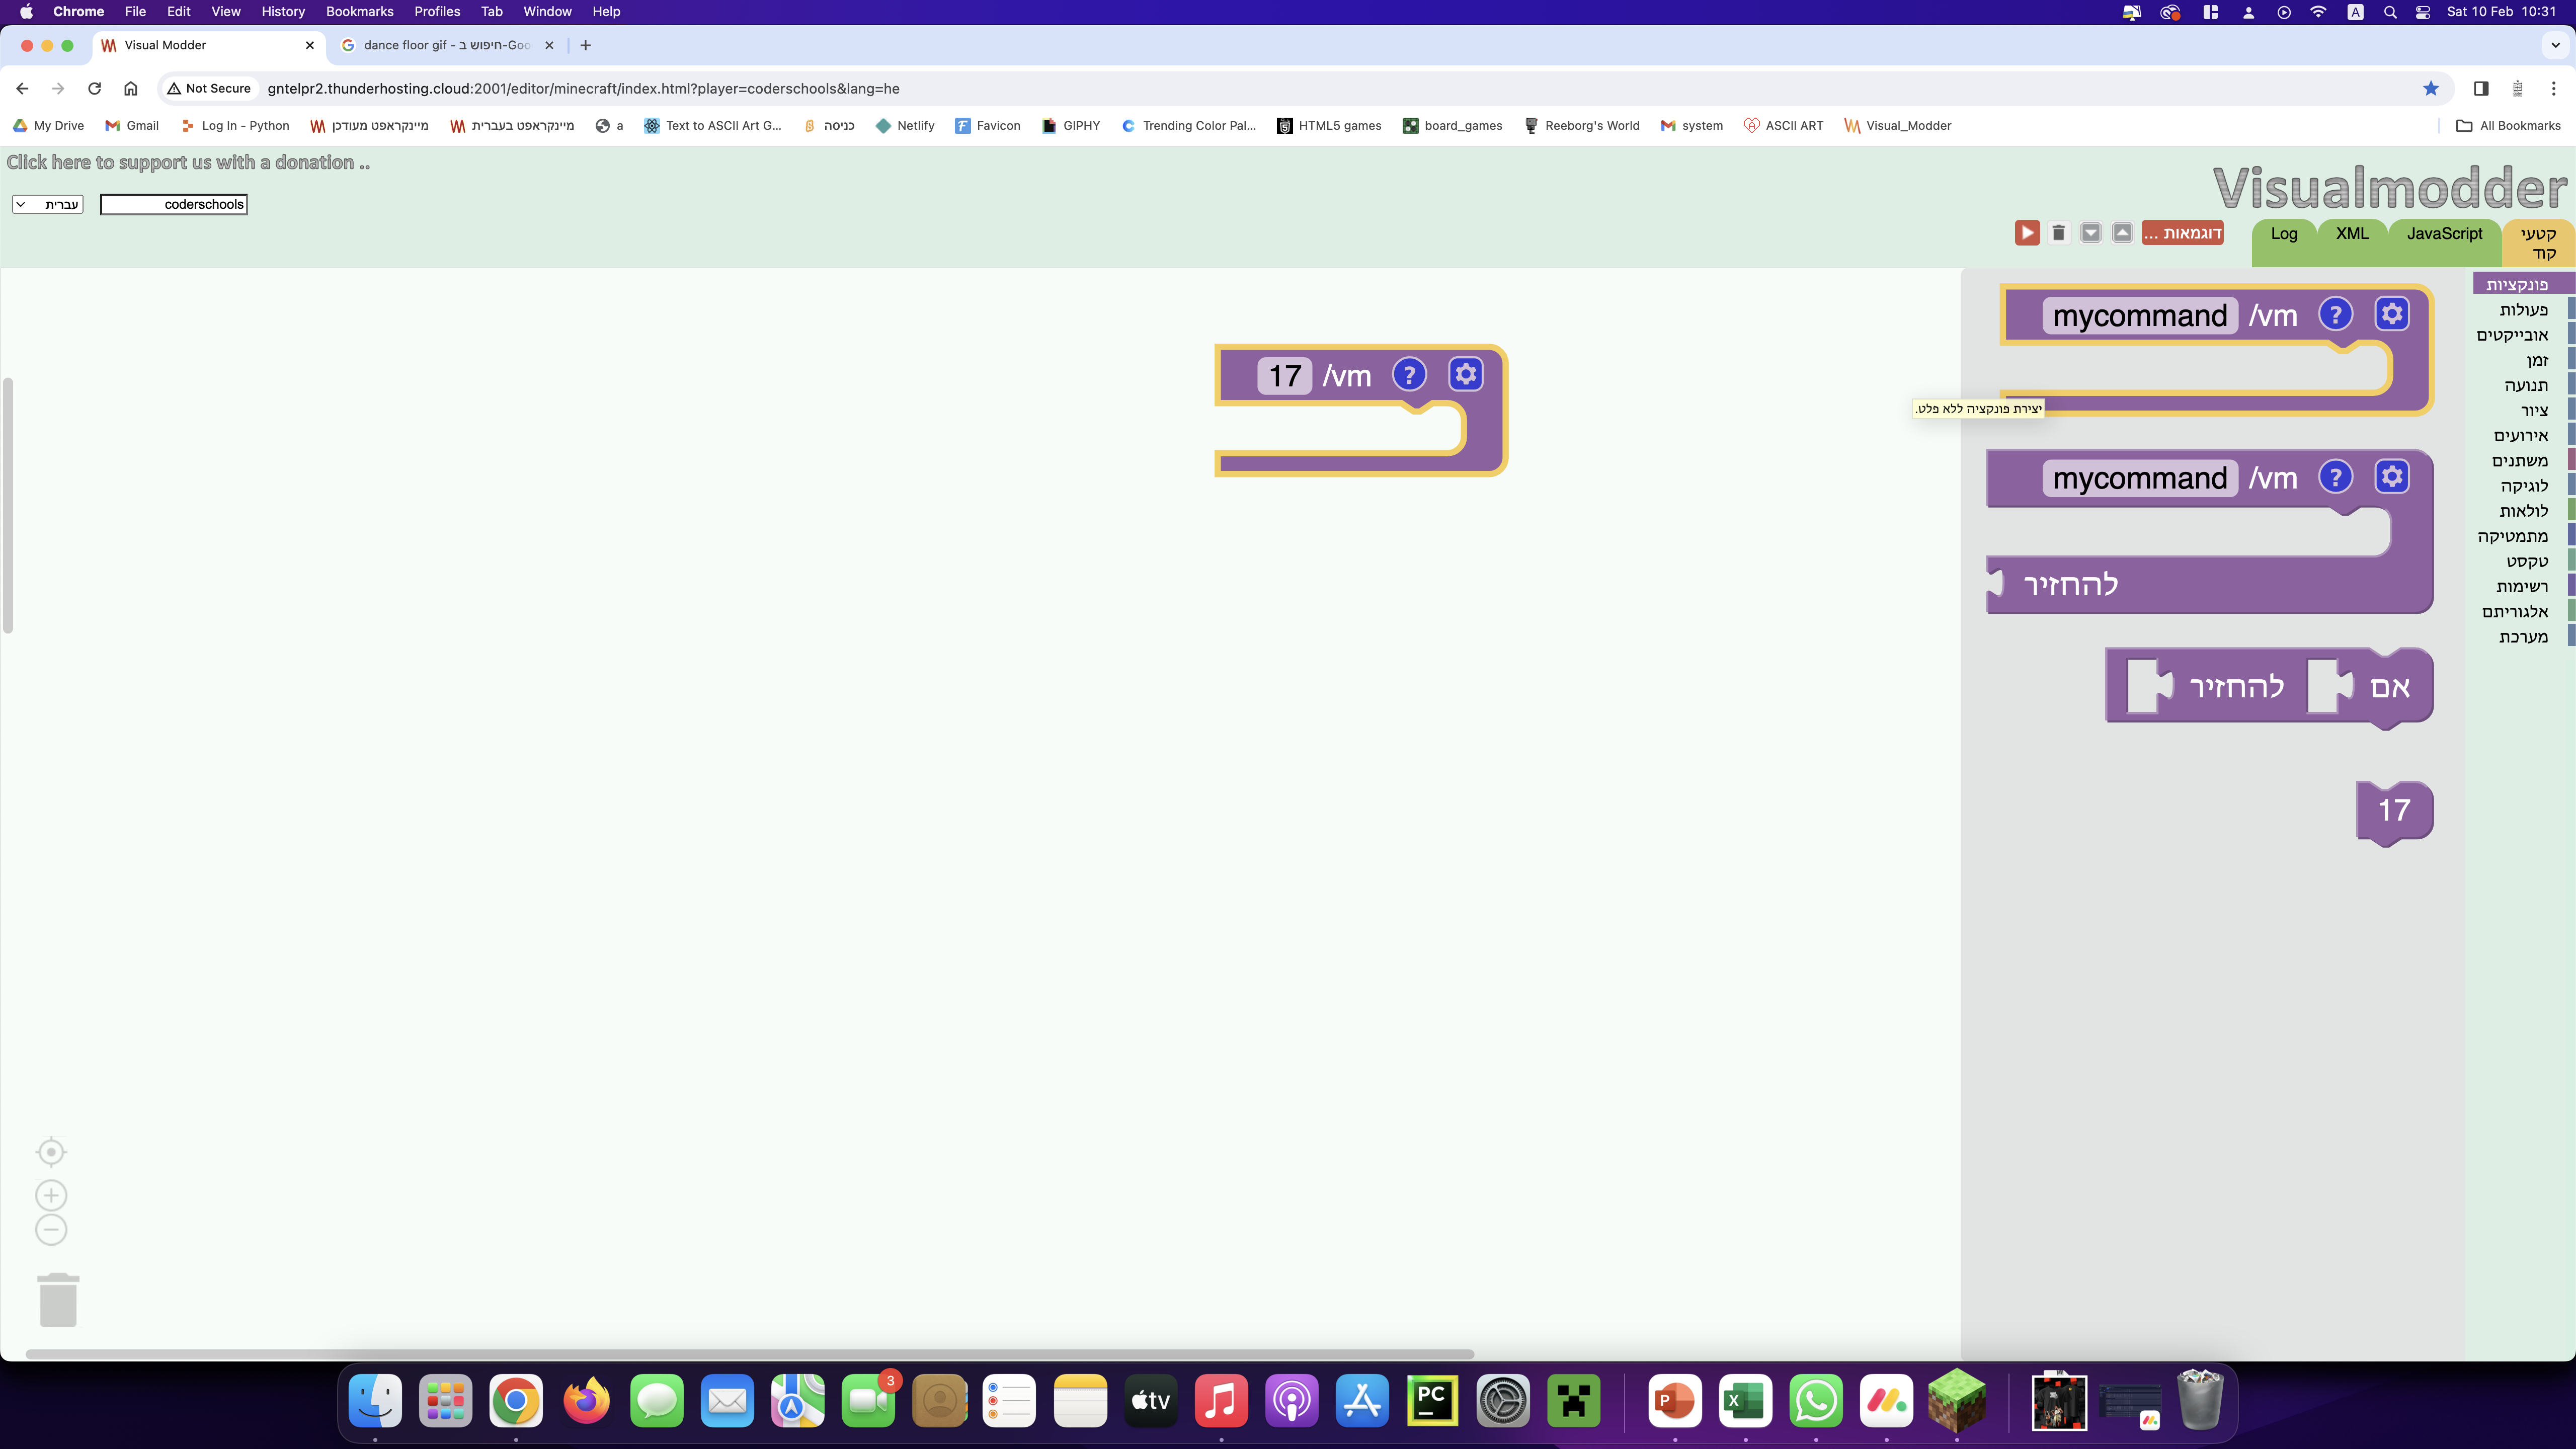Viewport: 2576px width, 1449px height.
Task: Switch to the קטעי קוד tab
Action: 2538,243
